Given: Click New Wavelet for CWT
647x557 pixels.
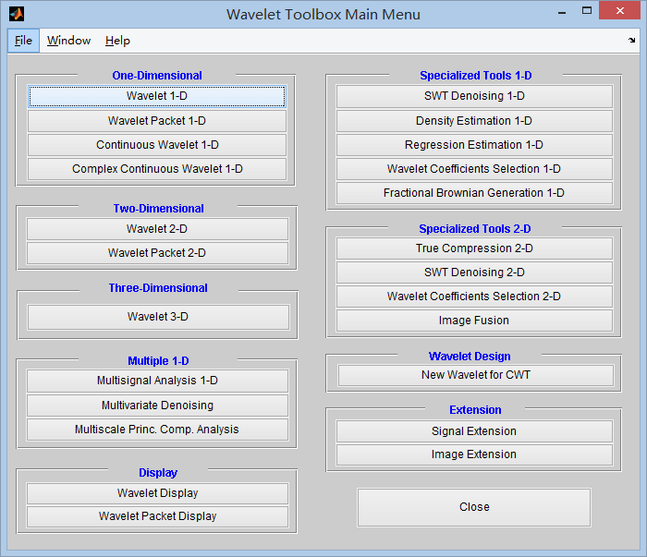Looking at the screenshot, I should (x=476, y=375).
